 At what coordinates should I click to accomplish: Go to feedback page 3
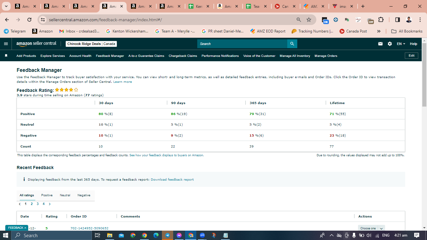pyautogui.click(x=38, y=204)
